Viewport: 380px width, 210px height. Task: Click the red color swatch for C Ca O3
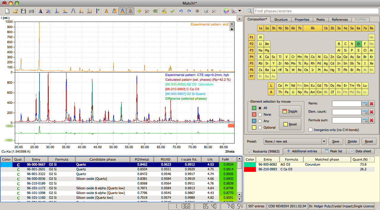[x=249, y=169]
